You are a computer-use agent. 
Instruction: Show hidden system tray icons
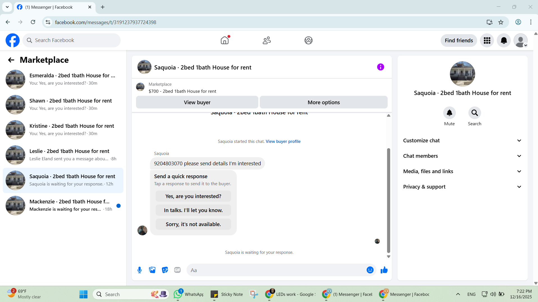pyautogui.click(x=458, y=294)
